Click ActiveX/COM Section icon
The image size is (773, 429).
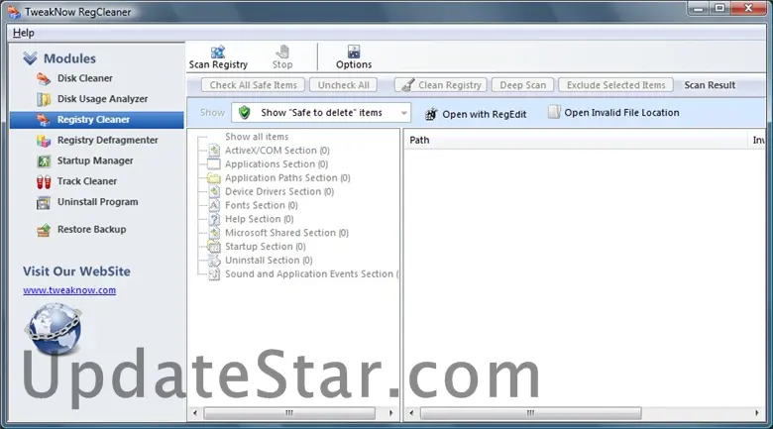click(214, 151)
